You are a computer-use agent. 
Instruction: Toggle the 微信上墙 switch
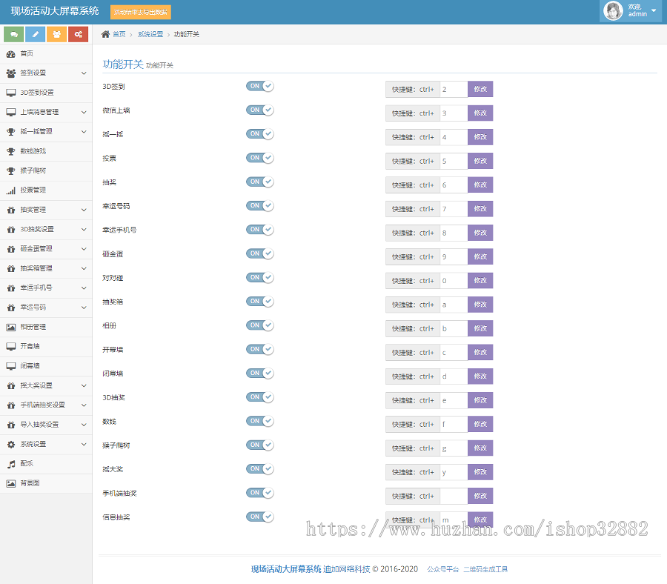(259, 110)
